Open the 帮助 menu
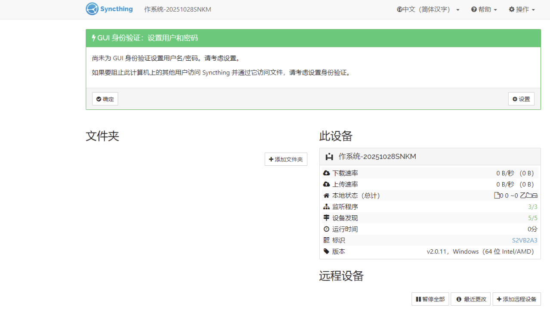Viewport: 550px width, 310px height. tap(484, 9)
